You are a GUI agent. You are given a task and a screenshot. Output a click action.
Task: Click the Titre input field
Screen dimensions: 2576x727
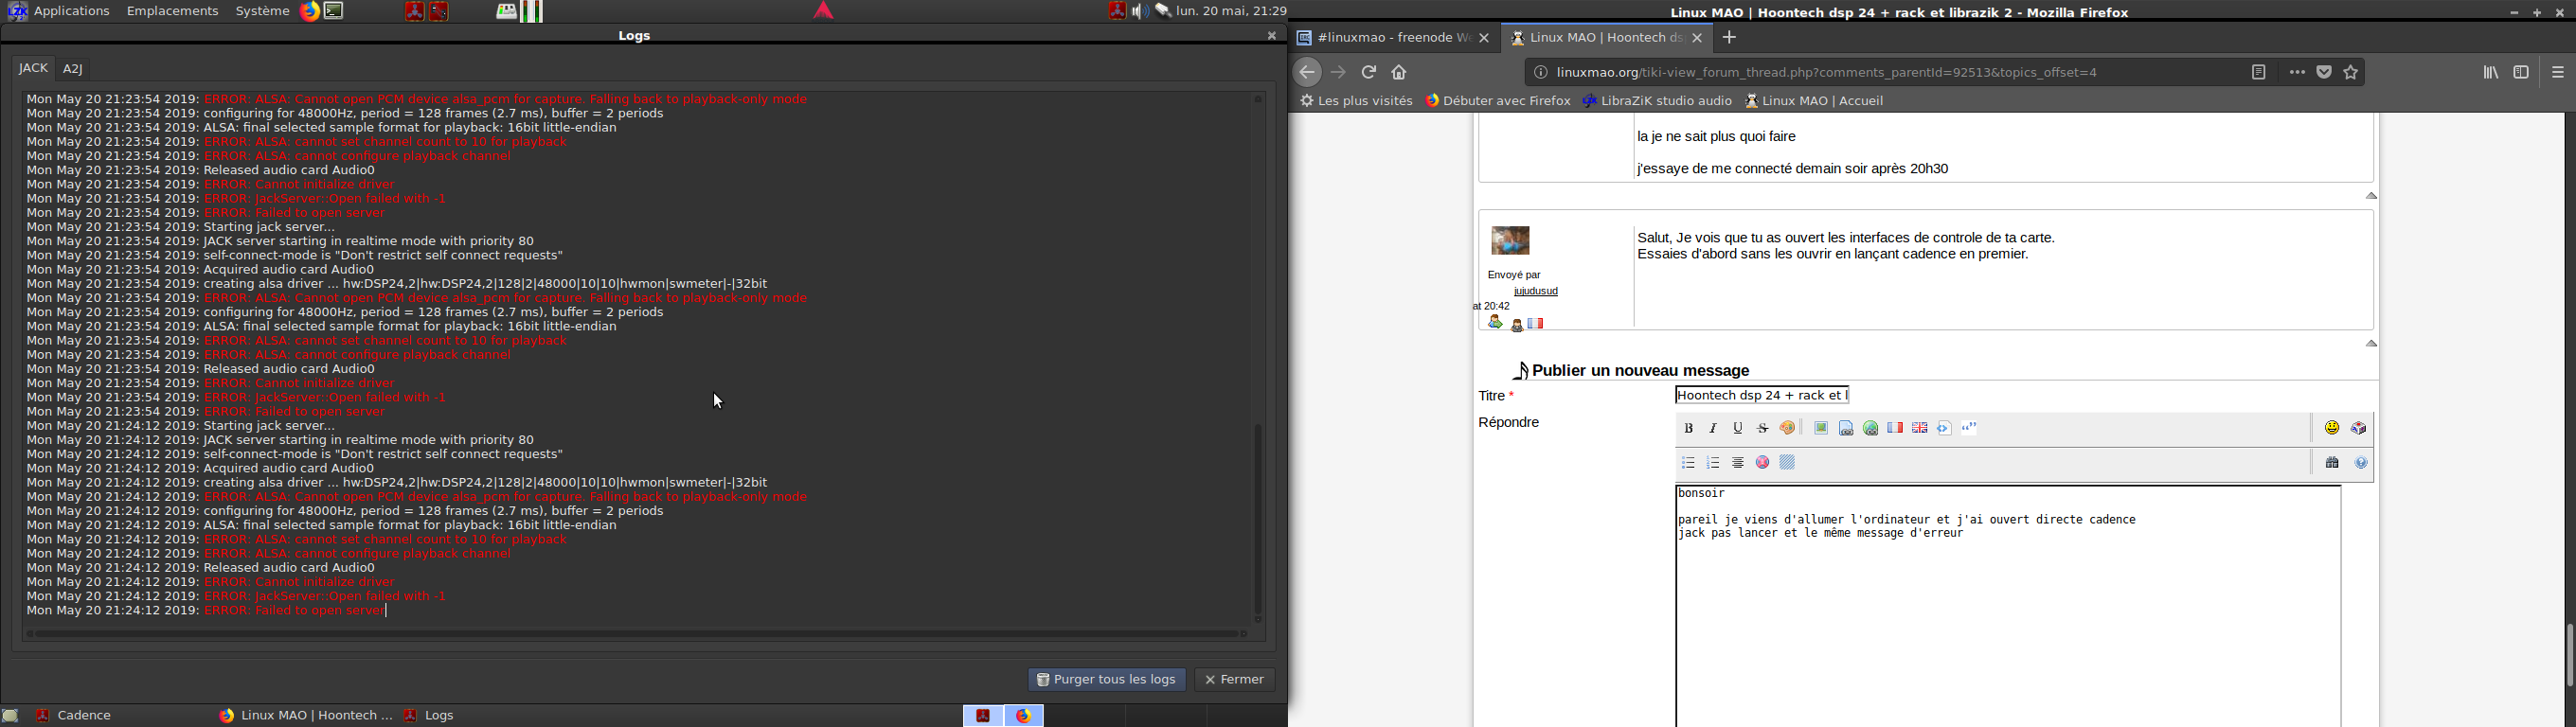click(1763, 395)
